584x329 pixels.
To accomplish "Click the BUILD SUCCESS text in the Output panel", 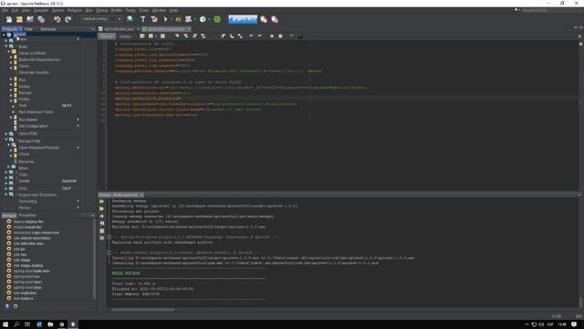I will [x=126, y=273].
